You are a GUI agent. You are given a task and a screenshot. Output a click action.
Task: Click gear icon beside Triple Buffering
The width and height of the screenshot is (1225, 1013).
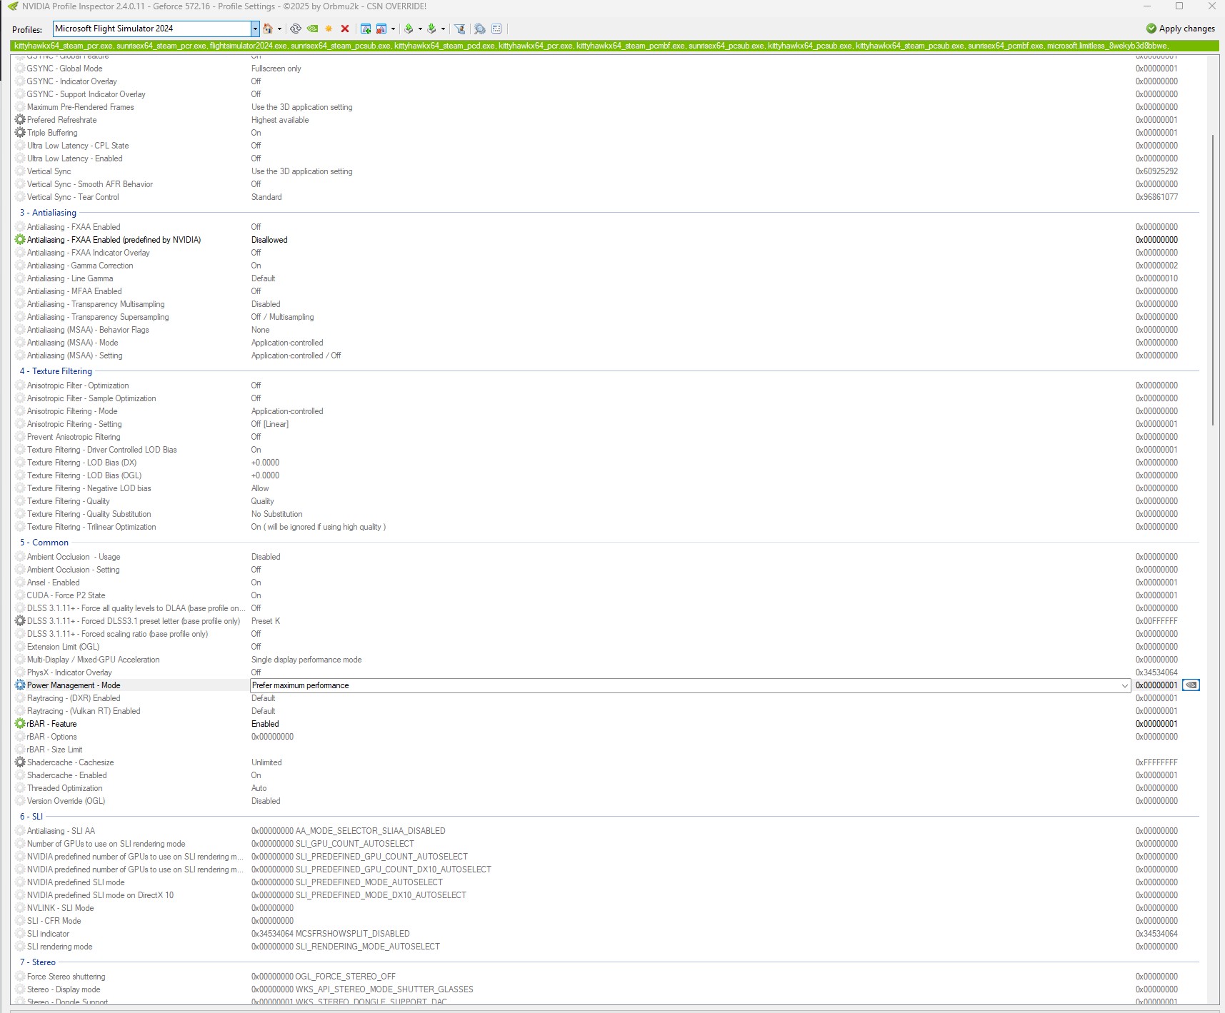tap(20, 133)
